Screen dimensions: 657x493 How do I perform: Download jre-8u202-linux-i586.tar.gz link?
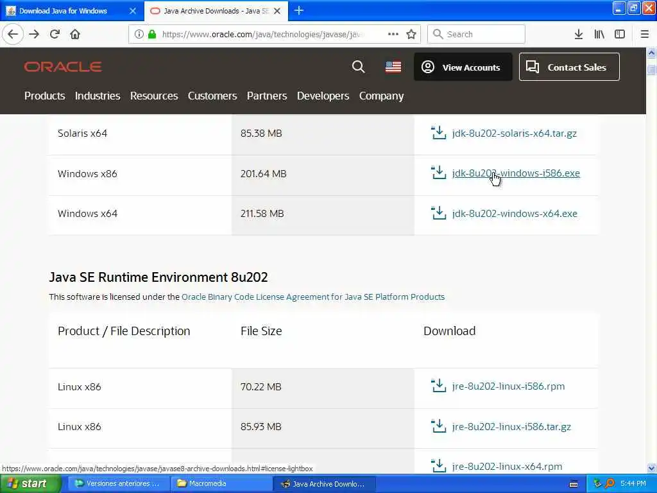(511, 426)
